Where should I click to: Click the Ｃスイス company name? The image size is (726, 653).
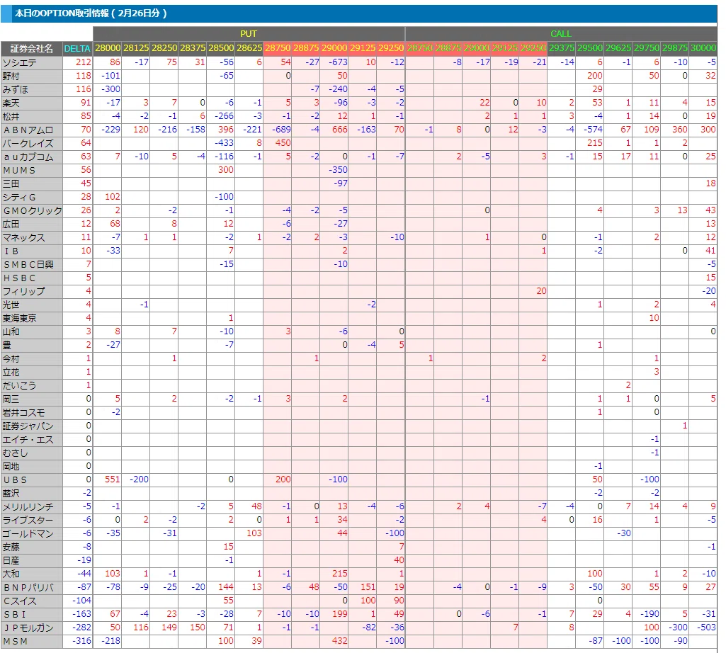(x=19, y=601)
